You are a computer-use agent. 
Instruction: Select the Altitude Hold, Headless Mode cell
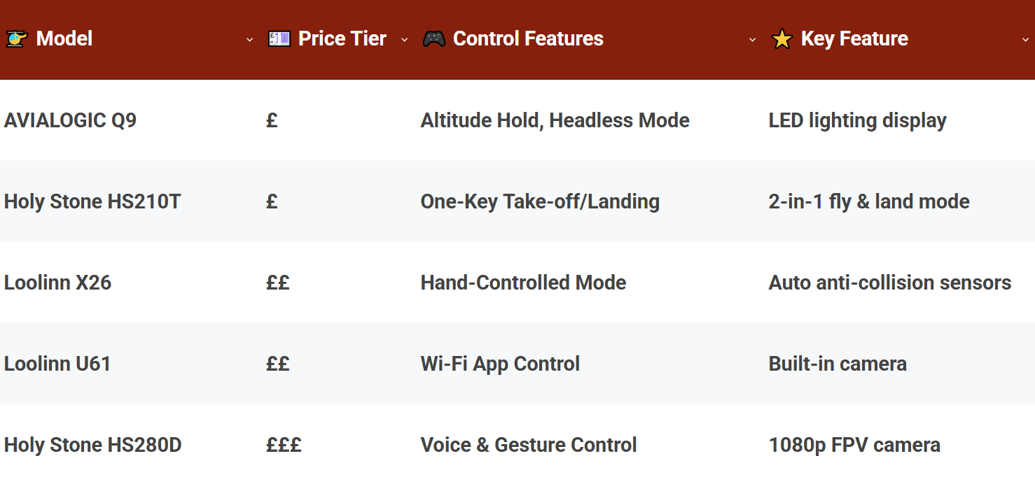point(555,120)
